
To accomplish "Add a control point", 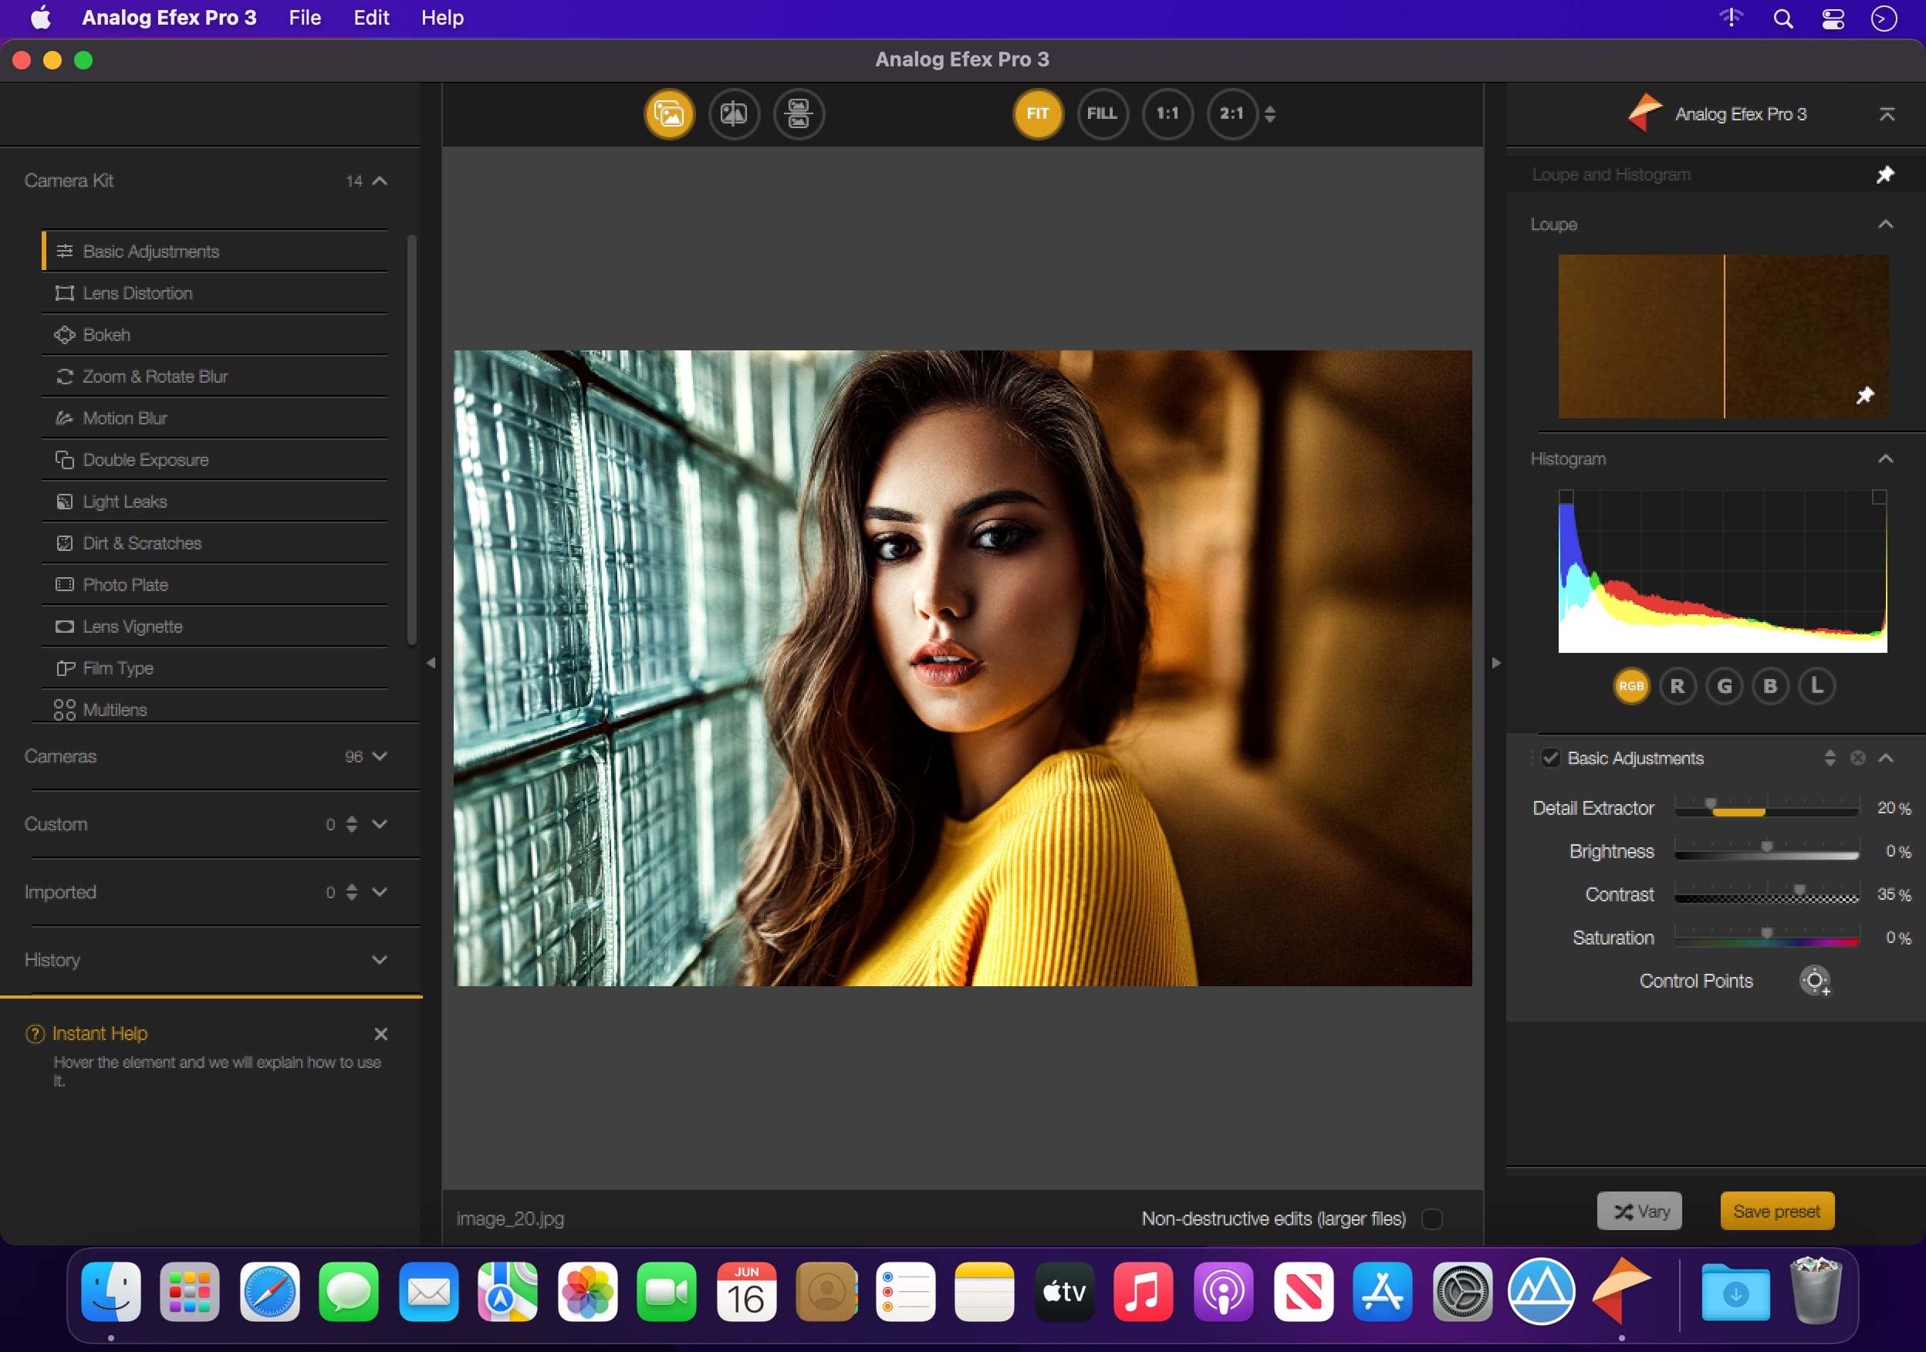I will pos(1813,981).
